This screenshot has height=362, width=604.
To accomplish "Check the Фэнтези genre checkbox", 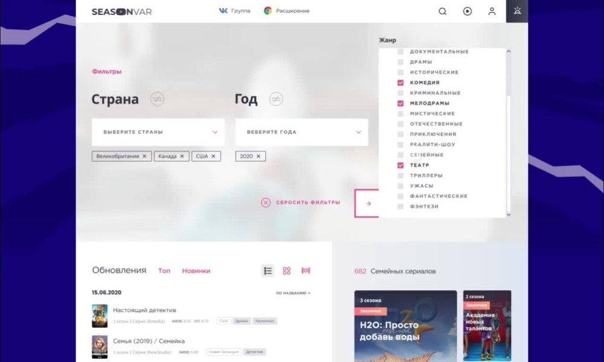I will point(400,206).
